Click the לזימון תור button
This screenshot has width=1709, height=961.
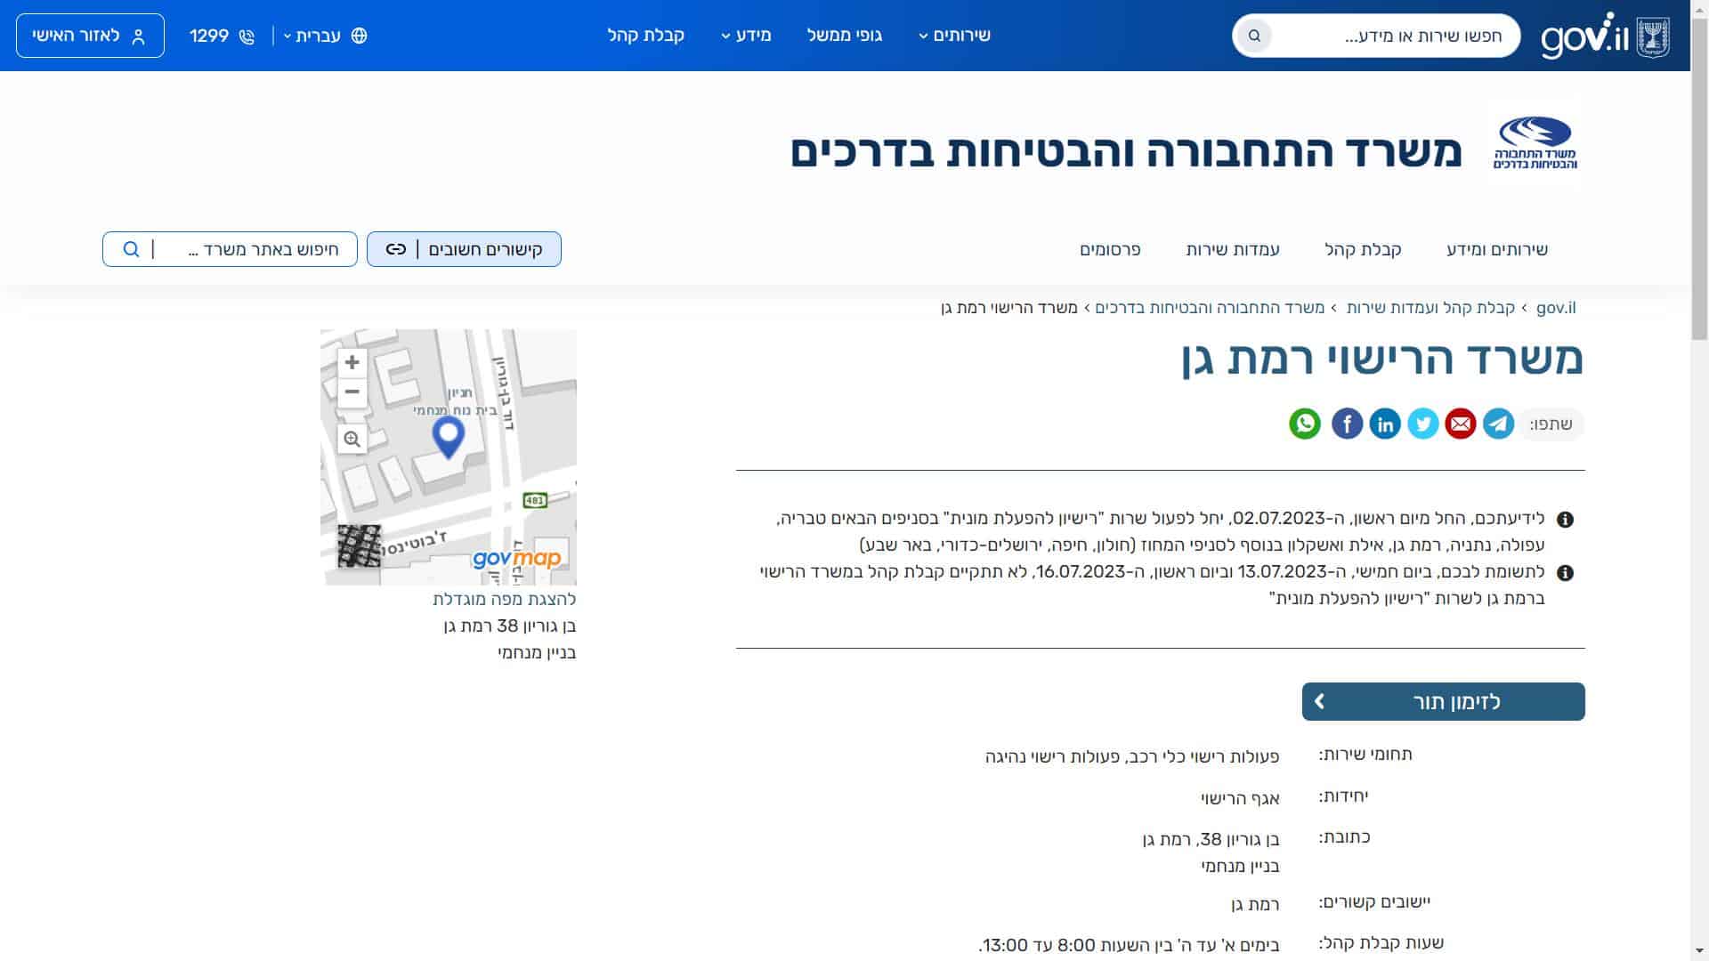coord(1443,702)
